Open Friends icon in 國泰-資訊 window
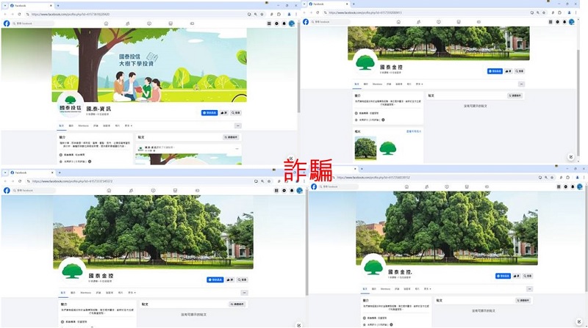Viewport: 588px width, 328px height. click(x=127, y=23)
